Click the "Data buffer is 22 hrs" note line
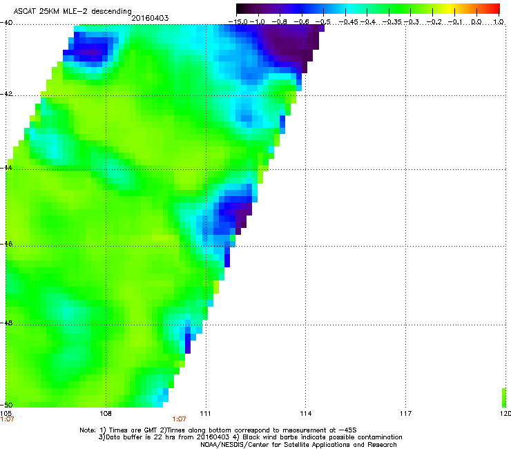The width and height of the screenshot is (511, 449). tap(250, 437)
